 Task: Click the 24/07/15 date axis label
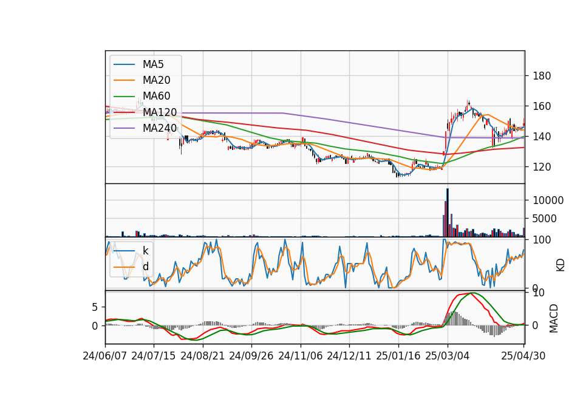[153, 356]
